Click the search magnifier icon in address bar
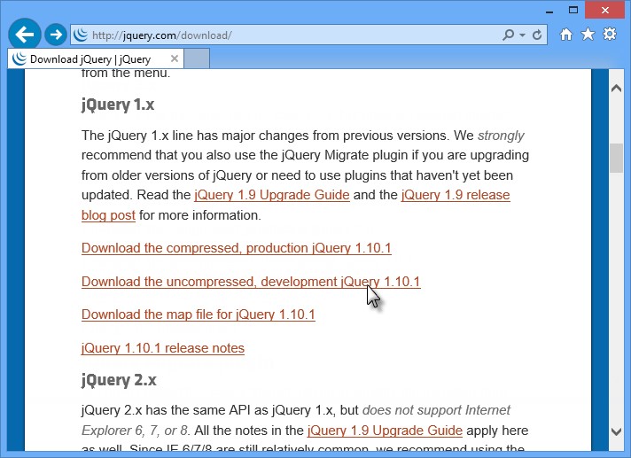Image resolution: width=631 pixels, height=458 pixels. coord(508,35)
